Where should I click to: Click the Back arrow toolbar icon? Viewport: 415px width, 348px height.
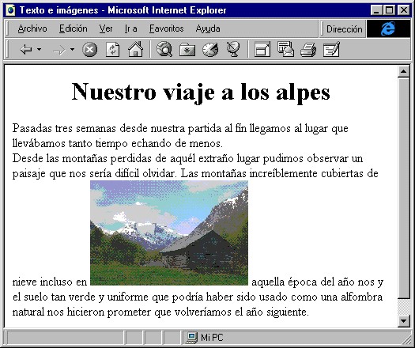[x=26, y=50]
